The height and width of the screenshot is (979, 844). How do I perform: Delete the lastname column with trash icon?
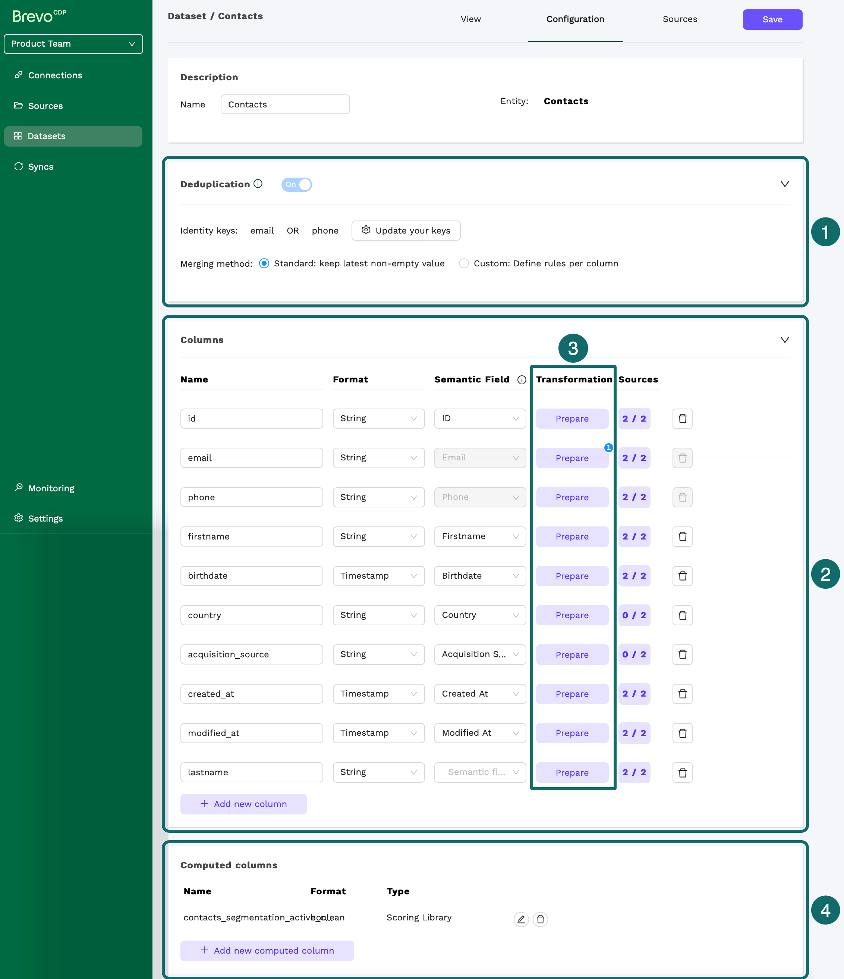click(682, 772)
